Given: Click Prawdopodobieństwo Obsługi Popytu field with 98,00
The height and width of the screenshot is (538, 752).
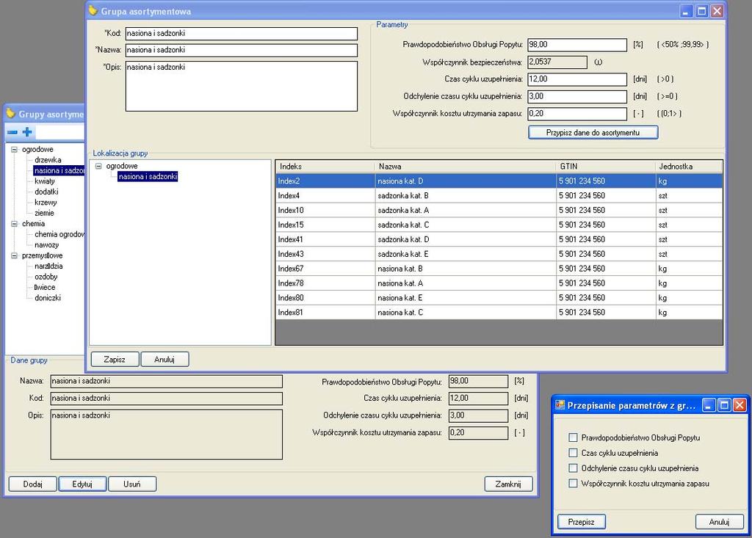Looking at the screenshot, I should (577, 45).
